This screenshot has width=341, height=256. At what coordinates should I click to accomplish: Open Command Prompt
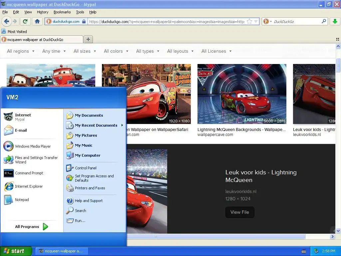24,173
